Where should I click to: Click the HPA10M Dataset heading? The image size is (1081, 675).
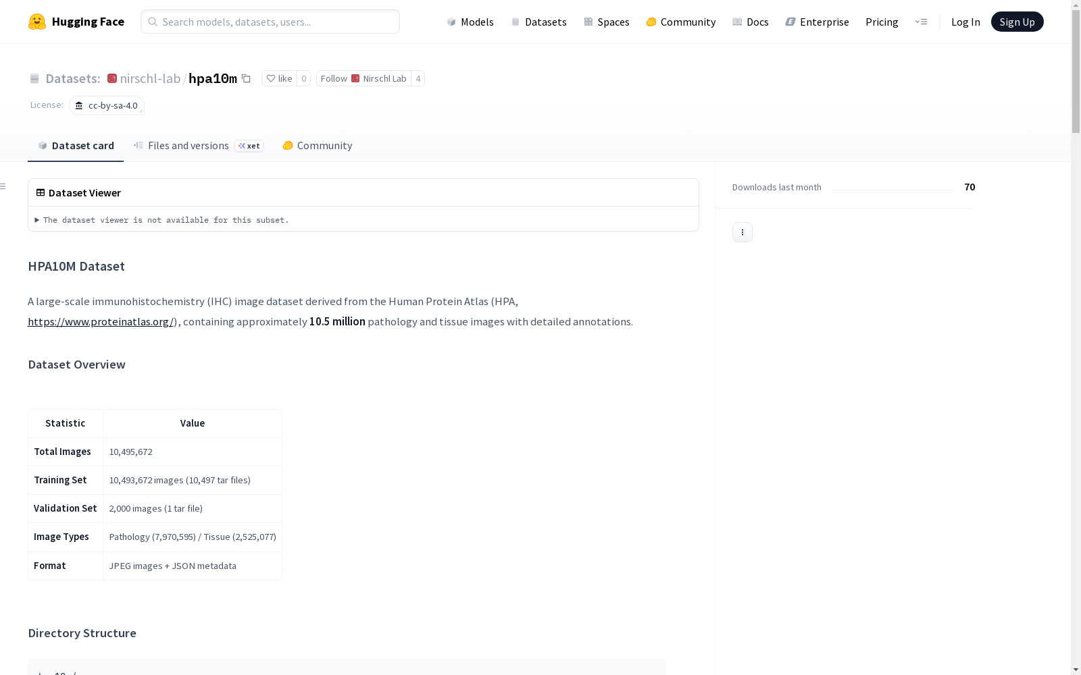click(x=76, y=266)
